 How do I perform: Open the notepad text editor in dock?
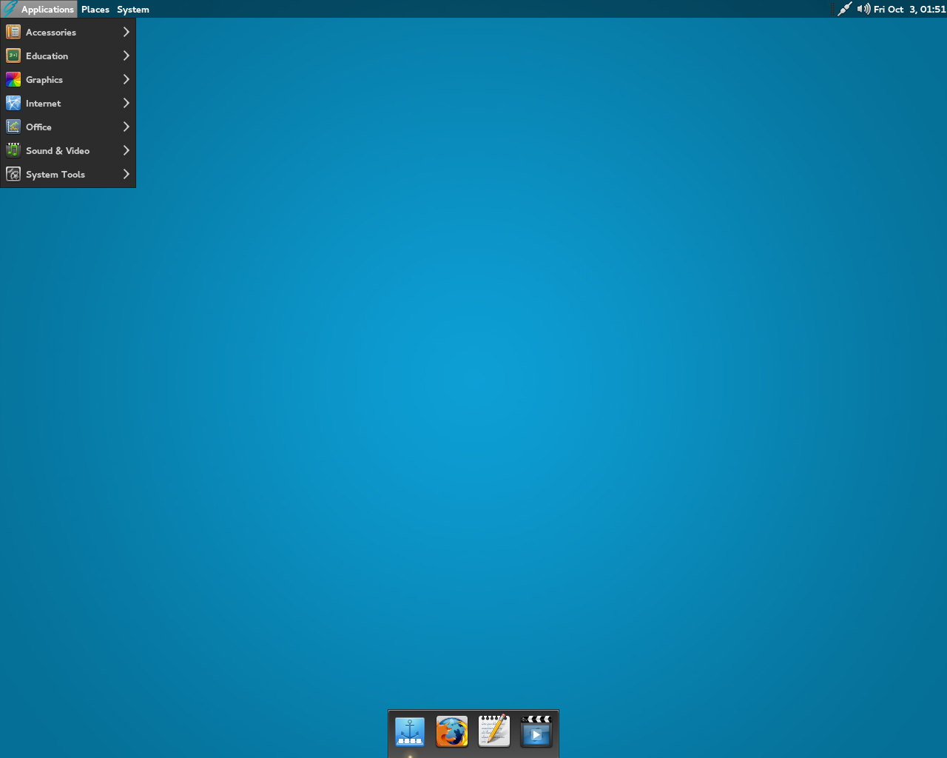494,731
